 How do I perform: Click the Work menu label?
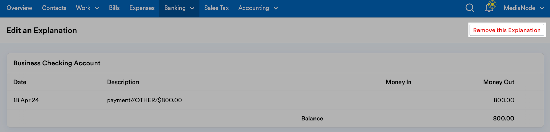(83, 8)
